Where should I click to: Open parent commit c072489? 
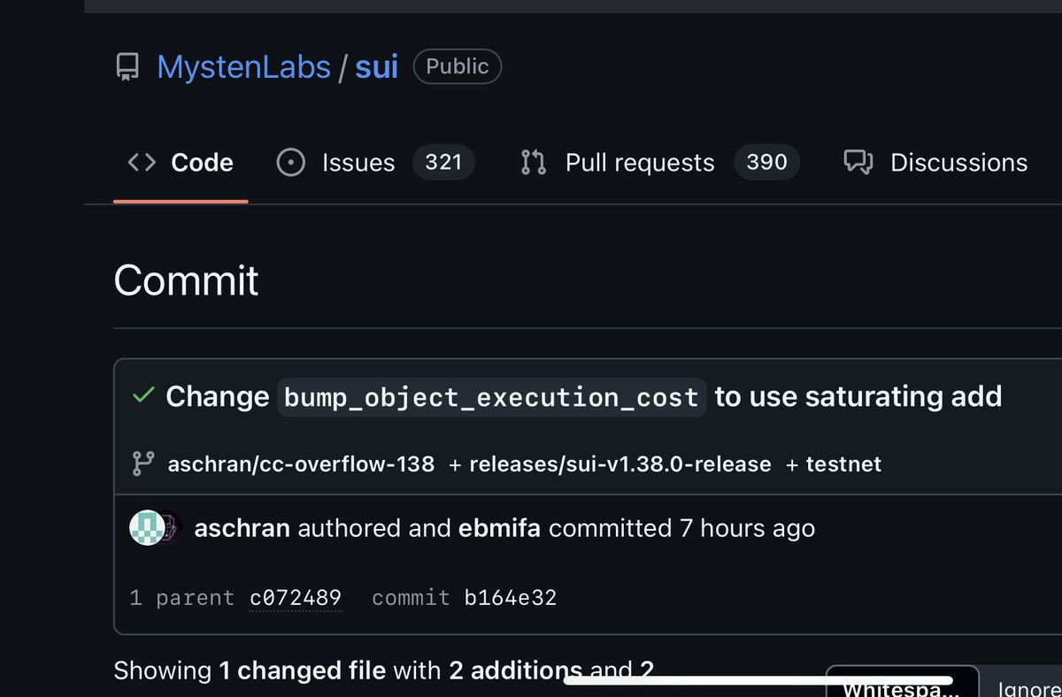click(296, 598)
